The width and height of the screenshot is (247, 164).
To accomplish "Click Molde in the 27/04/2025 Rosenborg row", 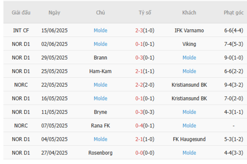I will coord(189,153).
